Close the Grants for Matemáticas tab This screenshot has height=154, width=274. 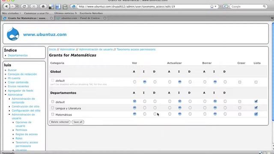[x=51, y=18]
